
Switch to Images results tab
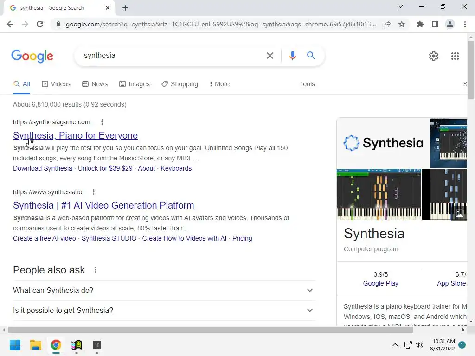(135, 84)
